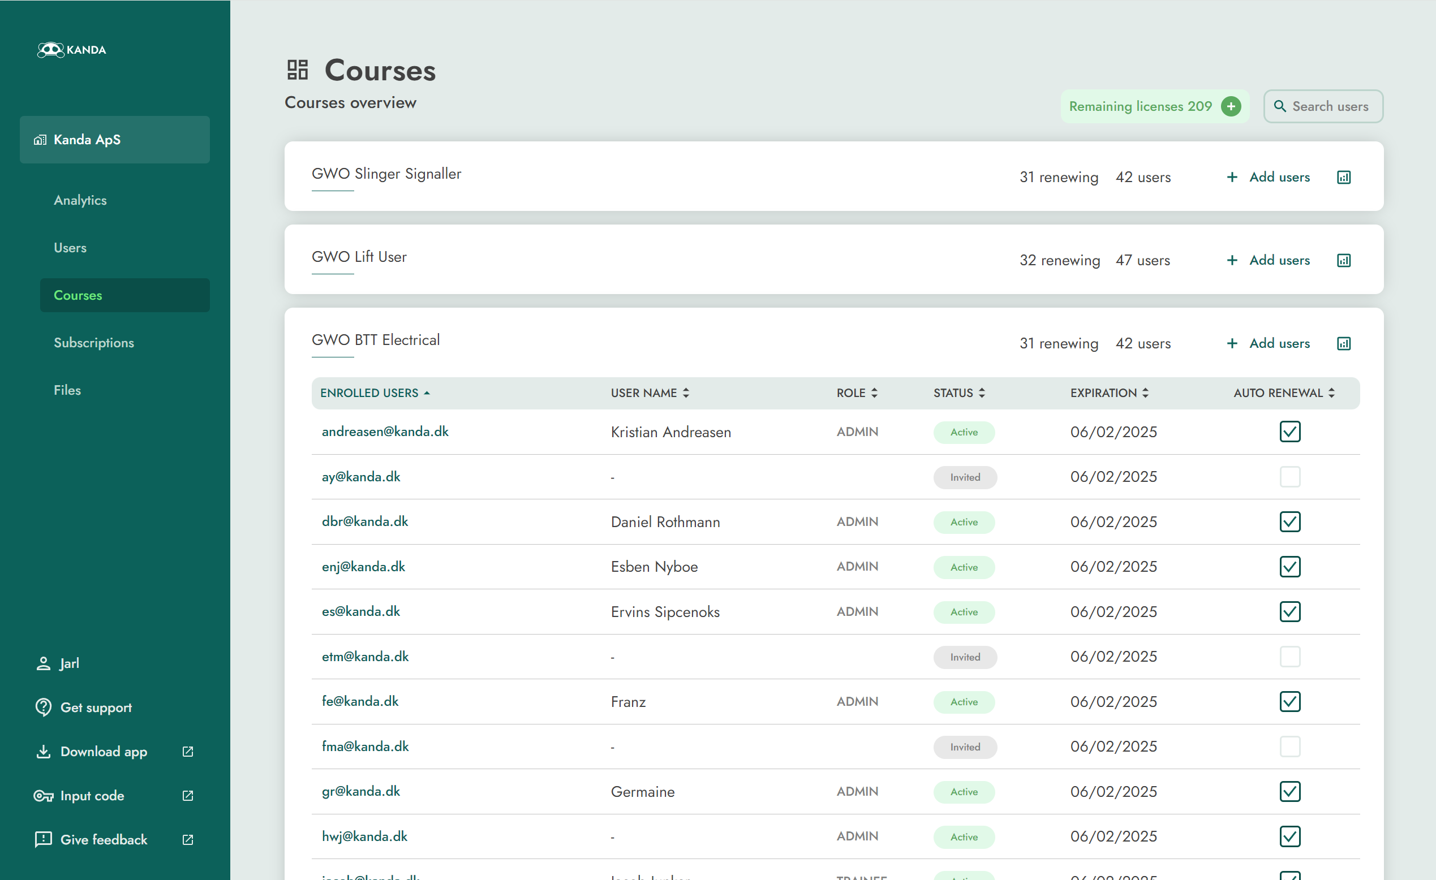
Task: Toggle auto renewal for es@kanda.dk
Action: click(x=1289, y=611)
